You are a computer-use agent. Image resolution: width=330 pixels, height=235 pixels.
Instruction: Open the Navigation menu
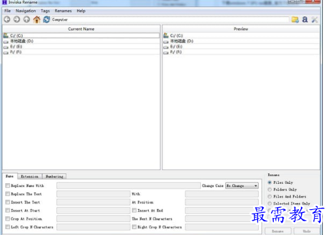[26, 11]
